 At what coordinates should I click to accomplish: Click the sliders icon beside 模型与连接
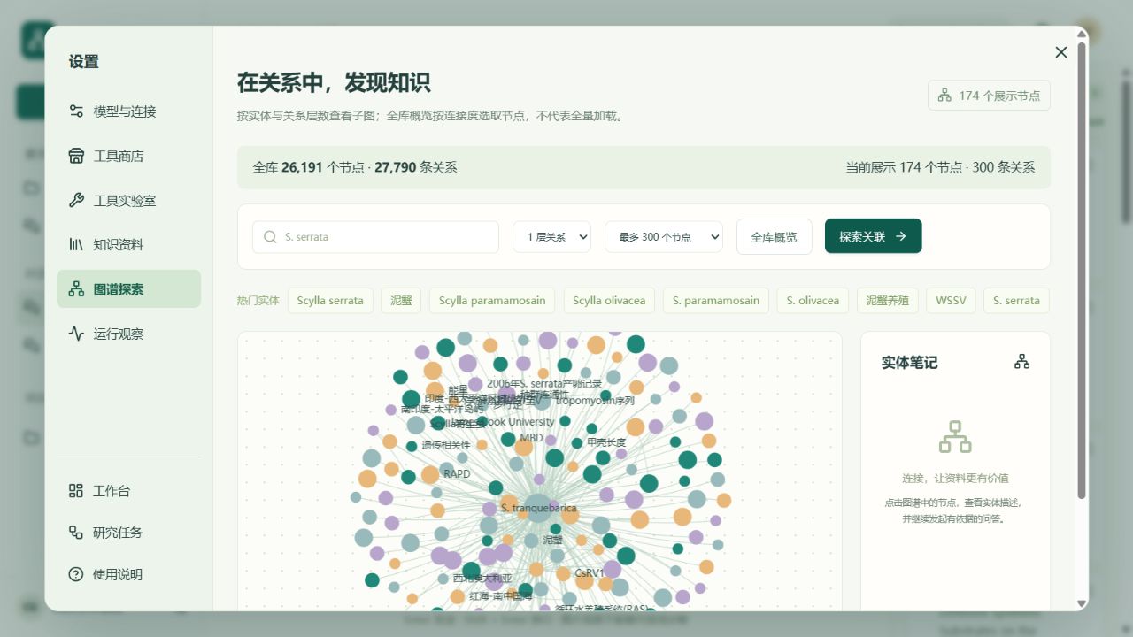(76, 111)
